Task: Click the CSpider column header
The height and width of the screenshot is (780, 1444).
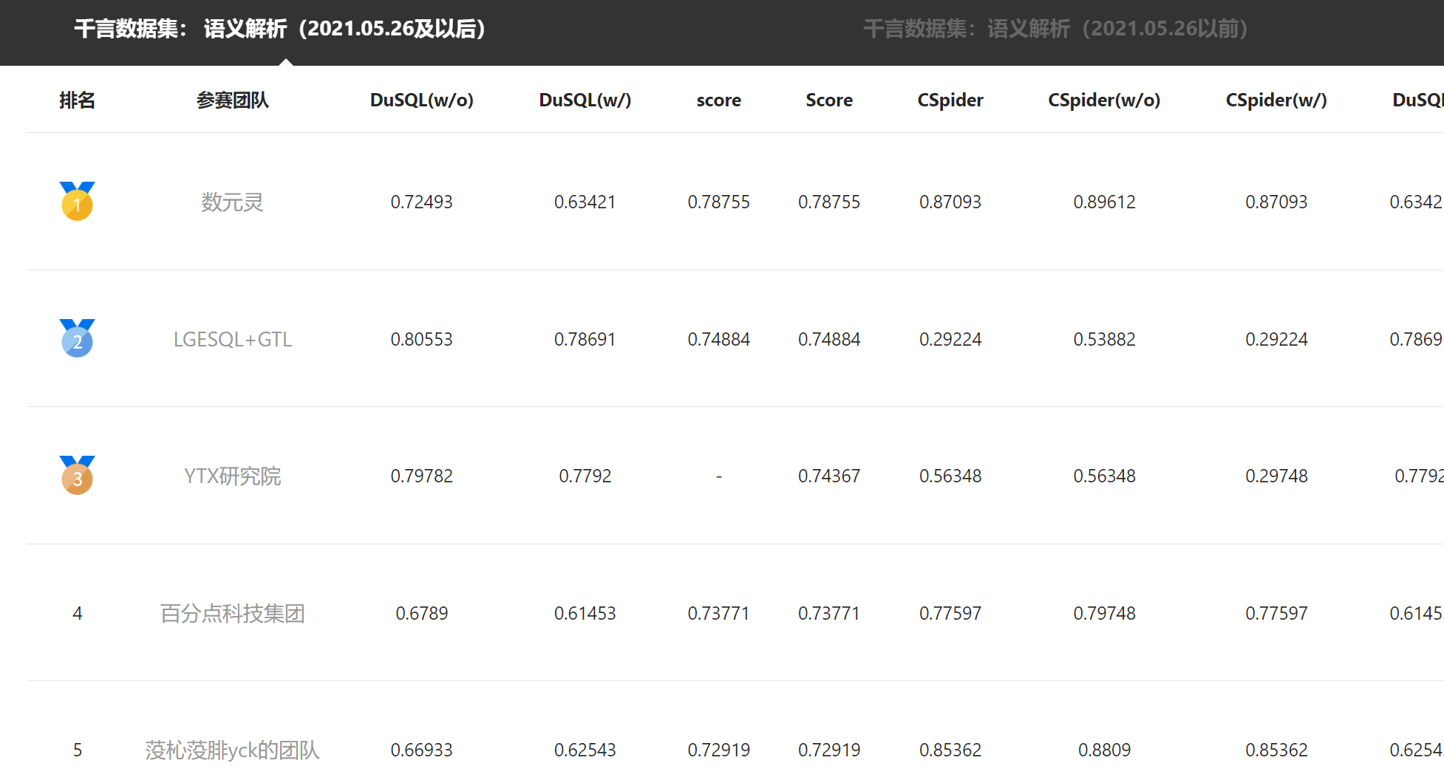Action: pyautogui.click(x=950, y=100)
